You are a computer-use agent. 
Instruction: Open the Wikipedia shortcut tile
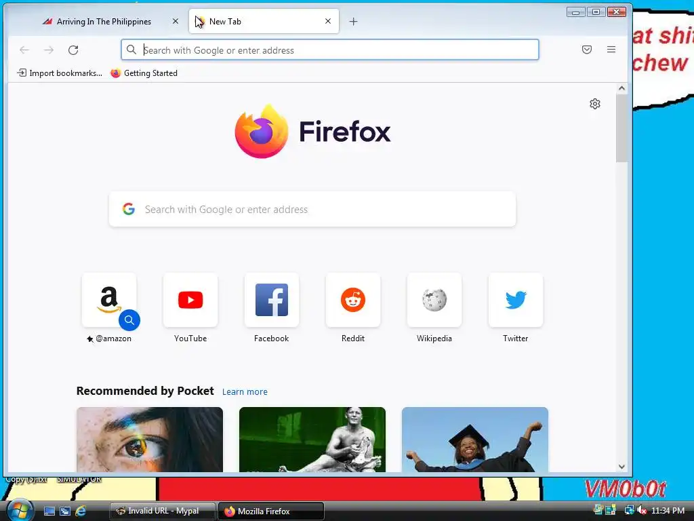[434, 300]
